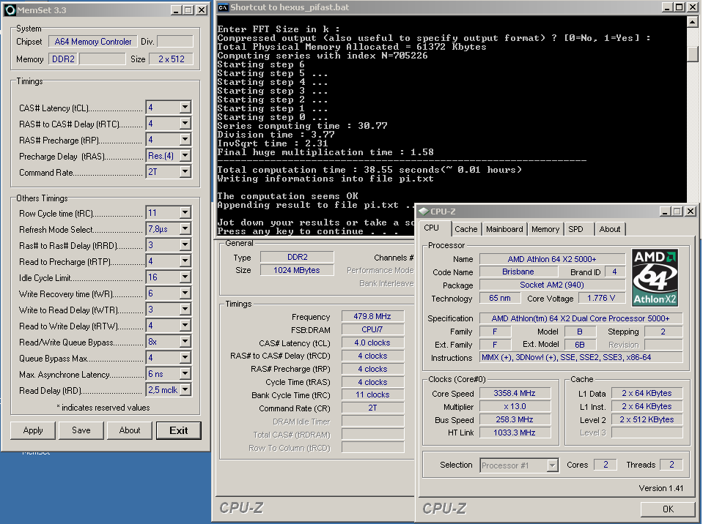Click the Exit button in MemSet
The width and height of the screenshot is (703, 524).
pyautogui.click(x=178, y=430)
